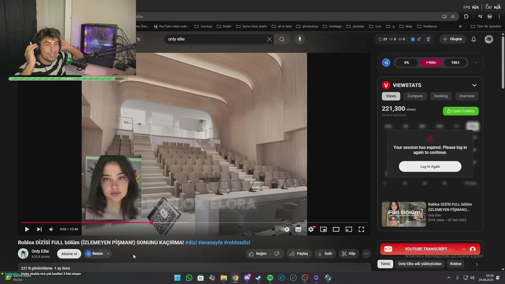Collapse the ViewStats panel chevron

[x=474, y=85]
